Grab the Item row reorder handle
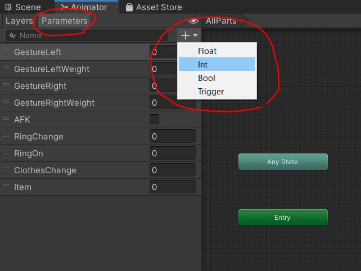 pos(6,186)
